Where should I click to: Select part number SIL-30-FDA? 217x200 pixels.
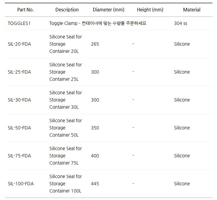point(19,100)
